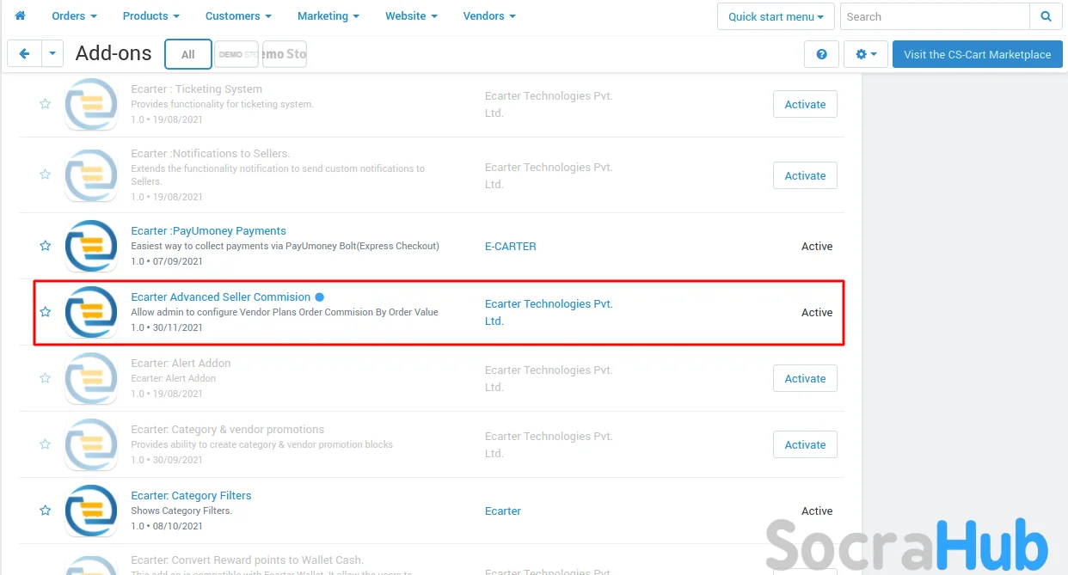Activate the Ecarter Alert Addon
The width and height of the screenshot is (1068, 575).
(x=805, y=378)
